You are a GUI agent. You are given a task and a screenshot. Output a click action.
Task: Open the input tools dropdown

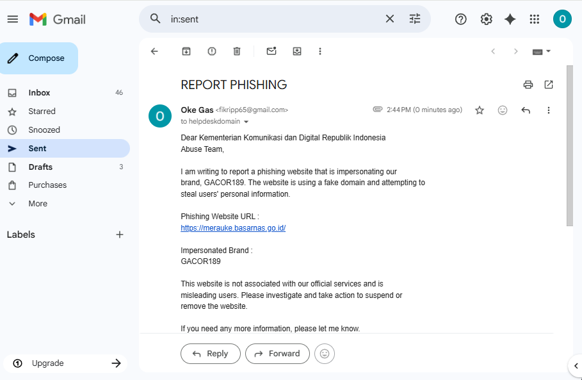point(542,51)
